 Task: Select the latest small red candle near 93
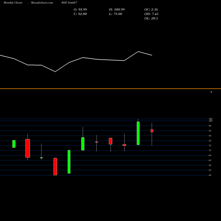coord(152,131)
